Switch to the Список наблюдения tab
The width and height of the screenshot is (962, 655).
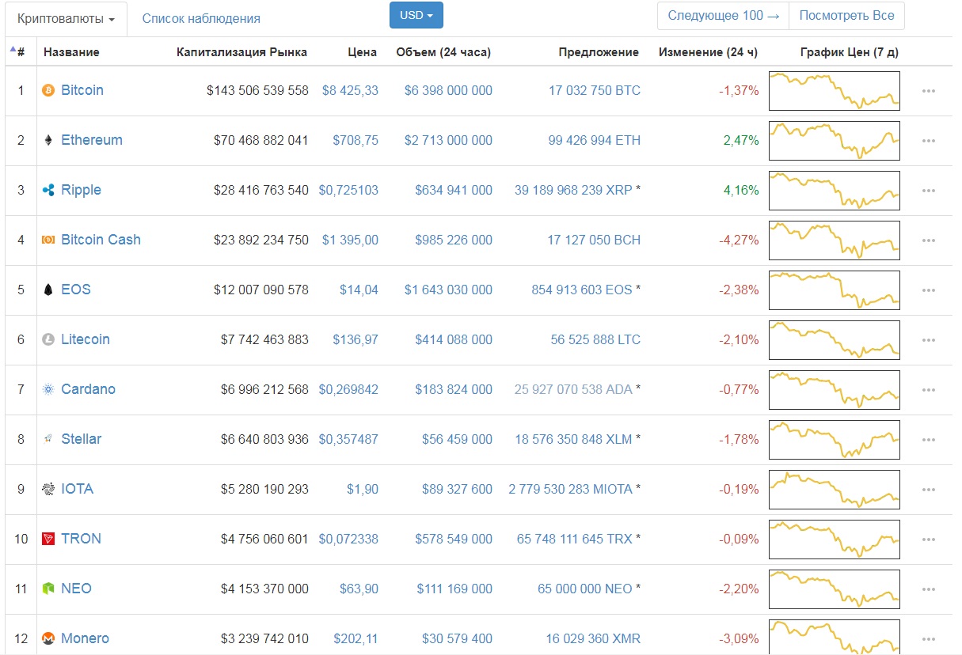click(x=201, y=18)
